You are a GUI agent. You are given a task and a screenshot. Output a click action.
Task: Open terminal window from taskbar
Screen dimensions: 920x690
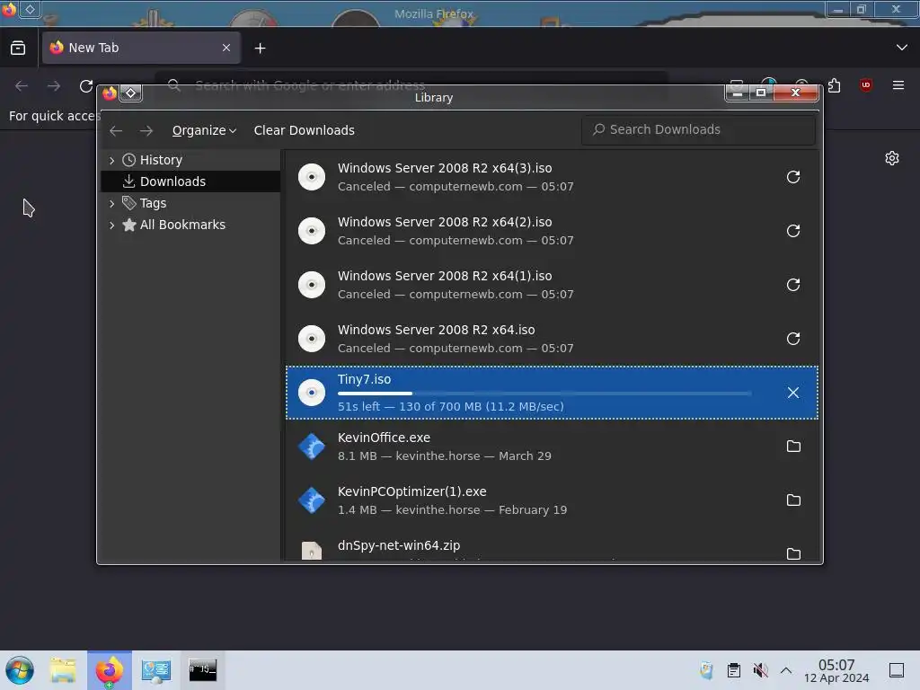(x=202, y=670)
